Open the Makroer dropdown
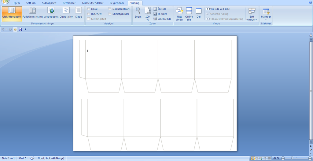Image resolution: width=313 pixels, height=161 pixels. pos(266,14)
